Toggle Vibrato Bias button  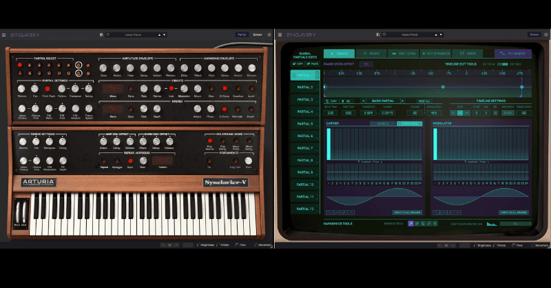point(211,89)
